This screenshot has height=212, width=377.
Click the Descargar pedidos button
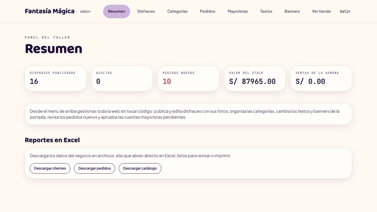[x=95, y=168]
